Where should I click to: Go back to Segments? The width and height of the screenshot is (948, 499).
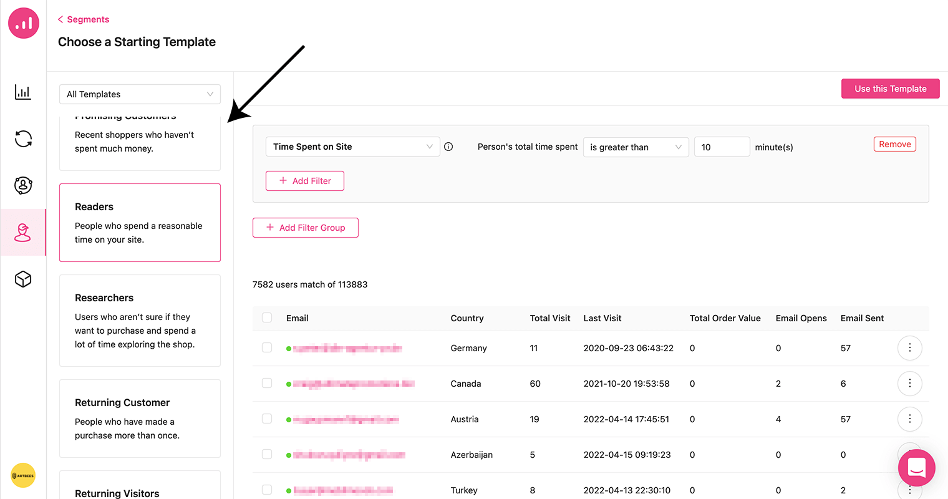(x=84, y=19)
